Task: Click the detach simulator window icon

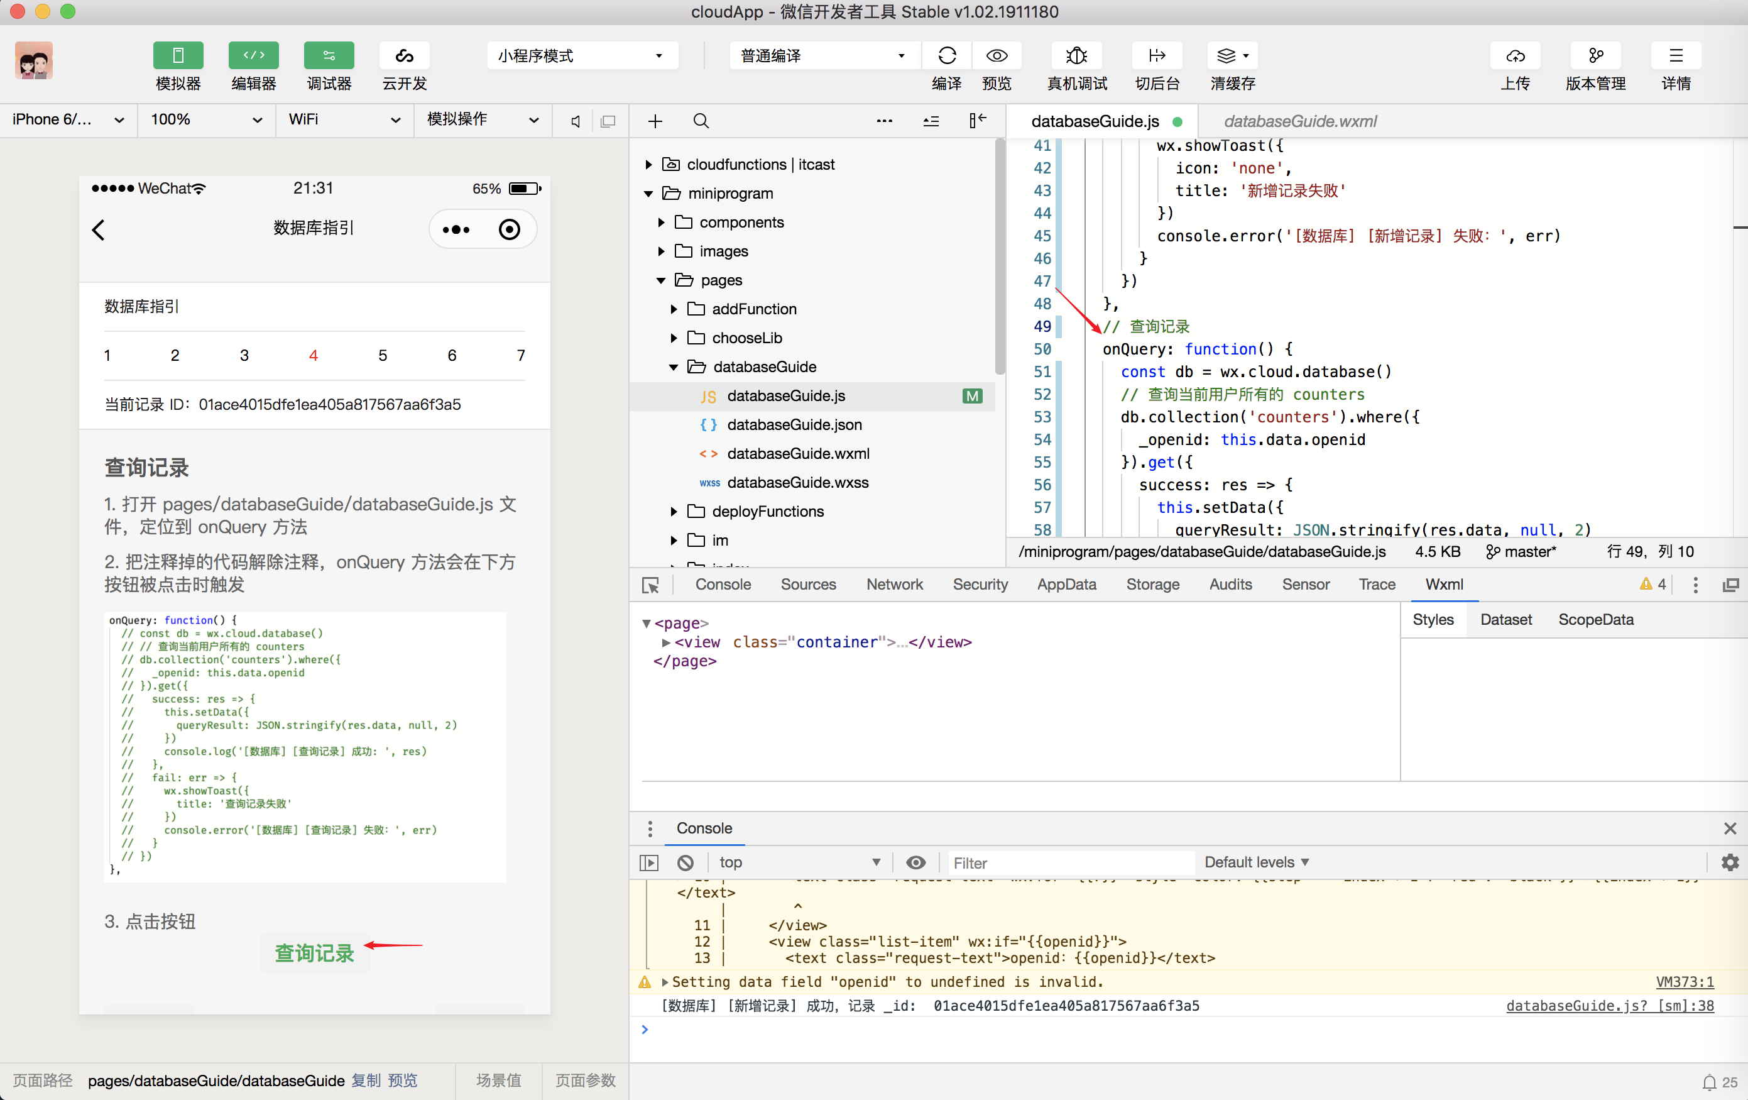Action: click(608, 121)
